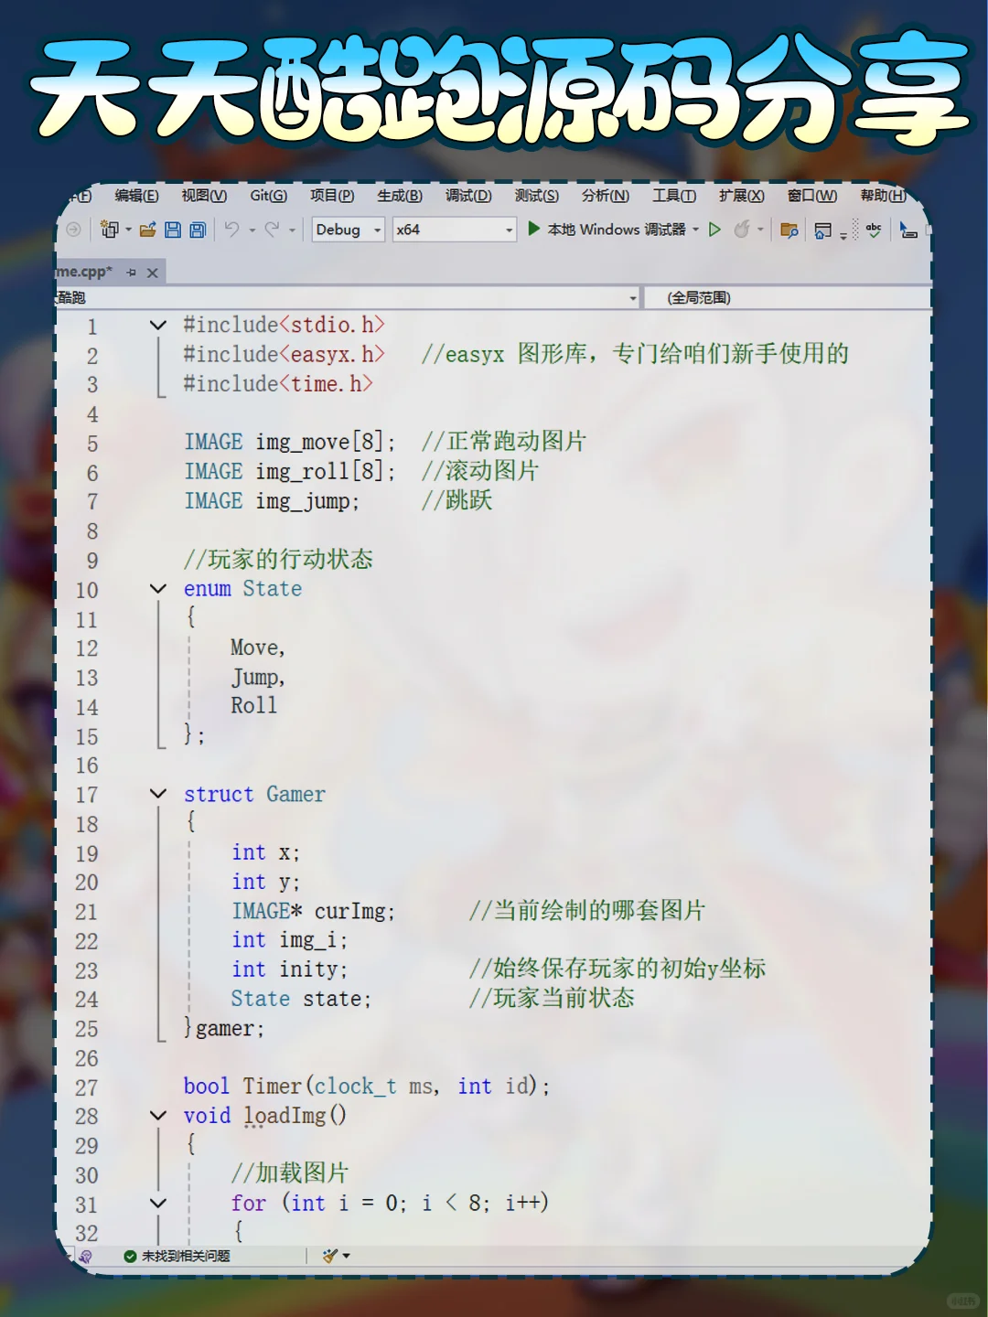Click the save file icon

pos(172,230)
